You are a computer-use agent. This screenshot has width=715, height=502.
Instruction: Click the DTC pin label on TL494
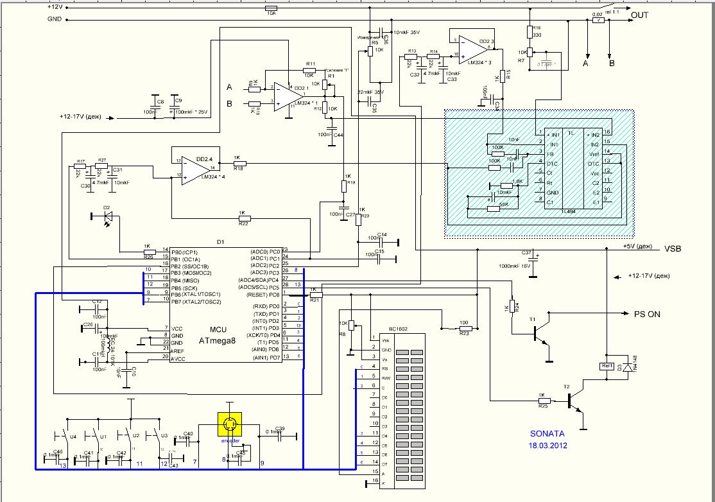coord(551,164)
